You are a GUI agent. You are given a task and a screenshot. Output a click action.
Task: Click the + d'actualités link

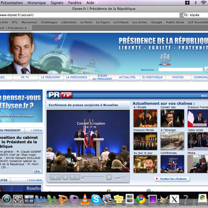[x=34, y=180]
